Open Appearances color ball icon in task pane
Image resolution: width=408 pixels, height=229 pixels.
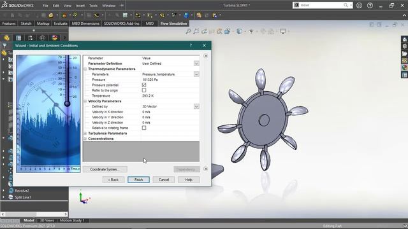pyautogui.click(x=404, y=67)
